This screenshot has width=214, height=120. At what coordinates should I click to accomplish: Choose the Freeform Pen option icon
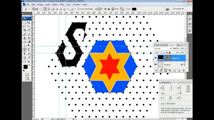coord(49,9)
